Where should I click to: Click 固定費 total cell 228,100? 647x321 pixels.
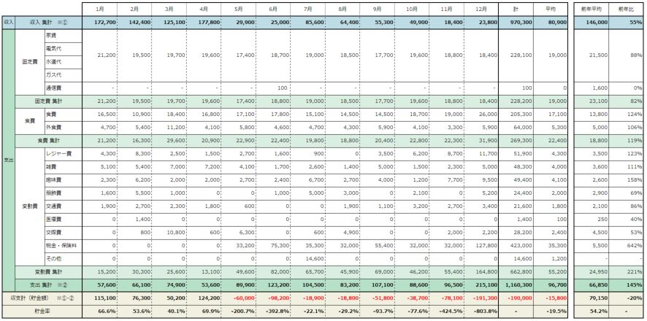516,55
